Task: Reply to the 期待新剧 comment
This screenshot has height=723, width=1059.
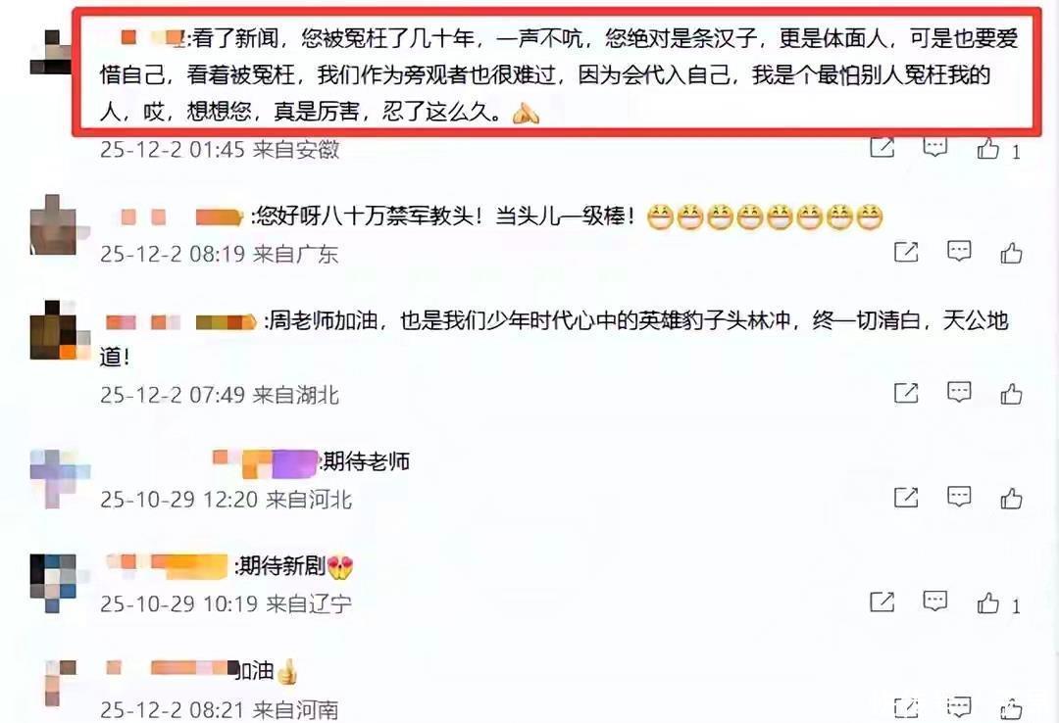Action: 935,601
